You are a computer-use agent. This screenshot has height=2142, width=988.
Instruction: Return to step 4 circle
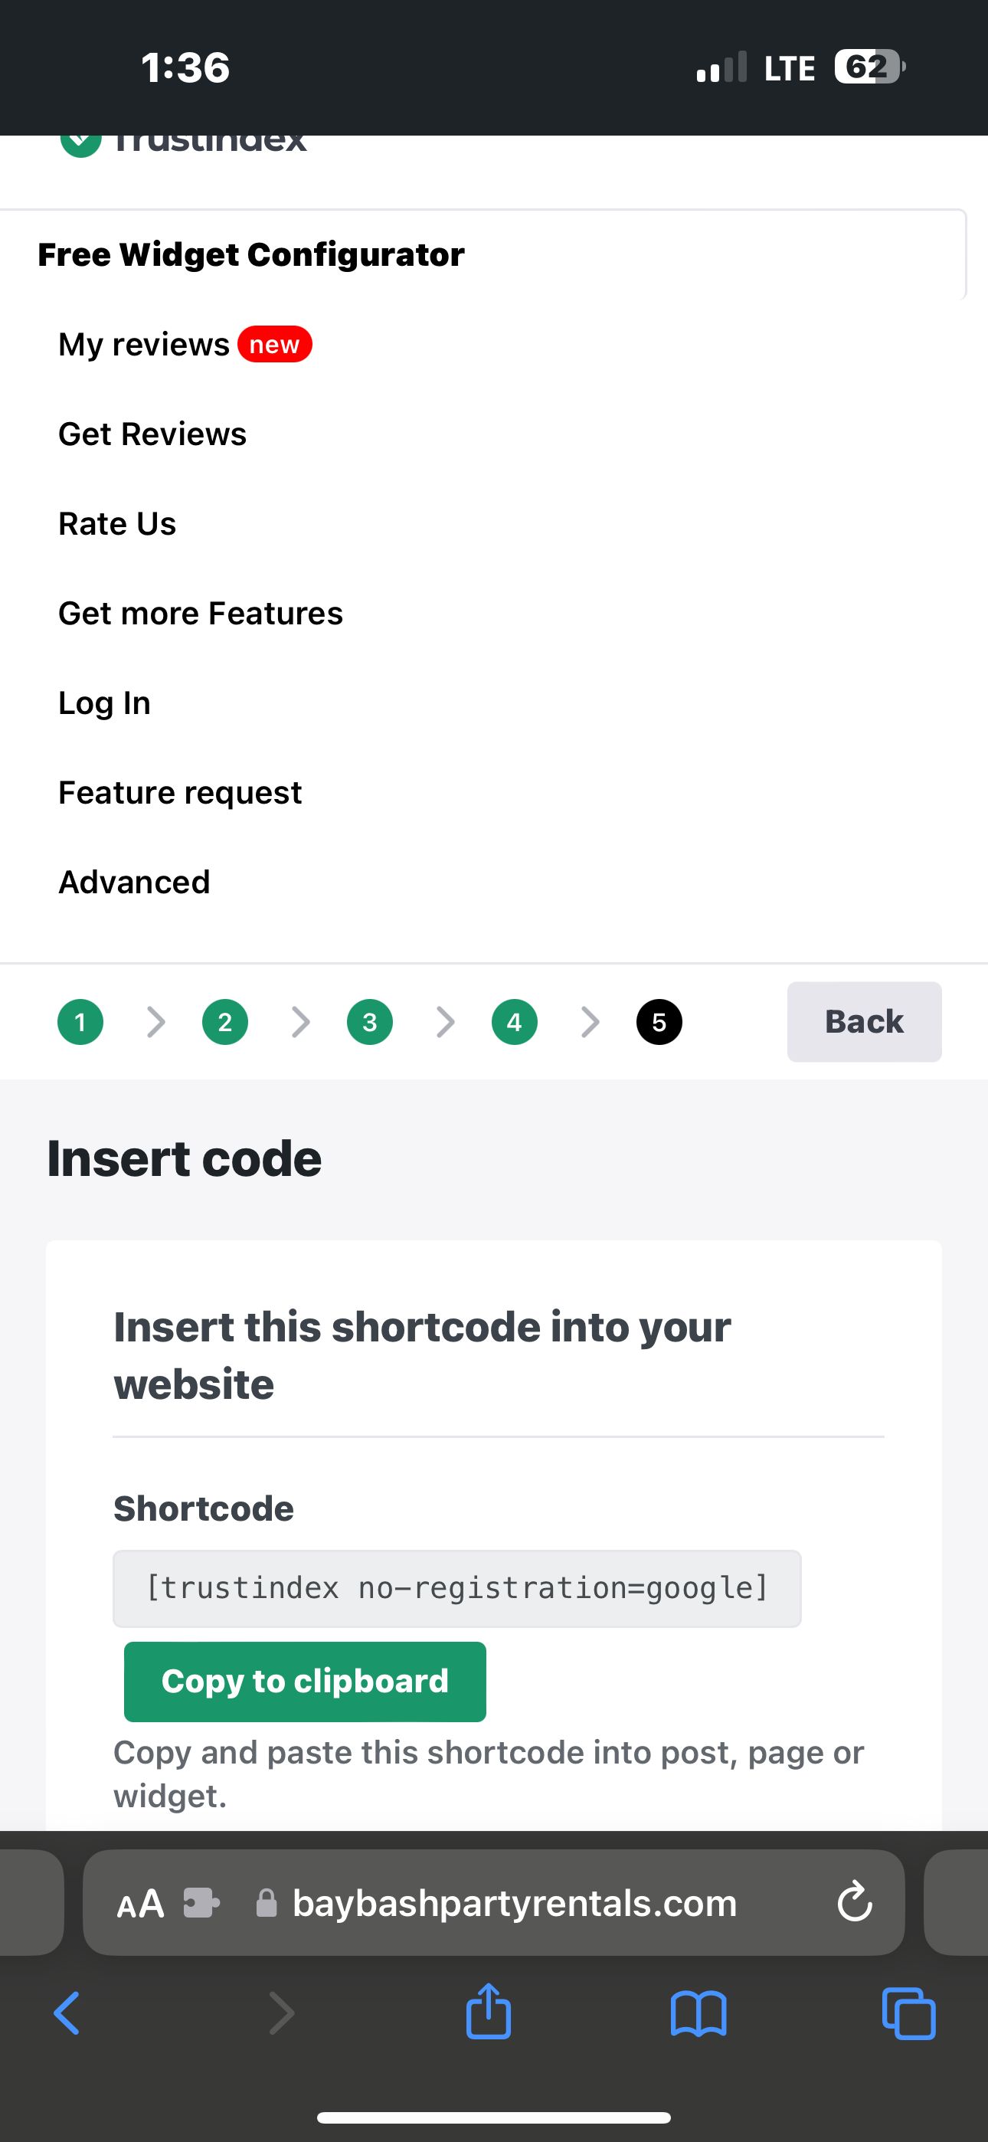515,1022
